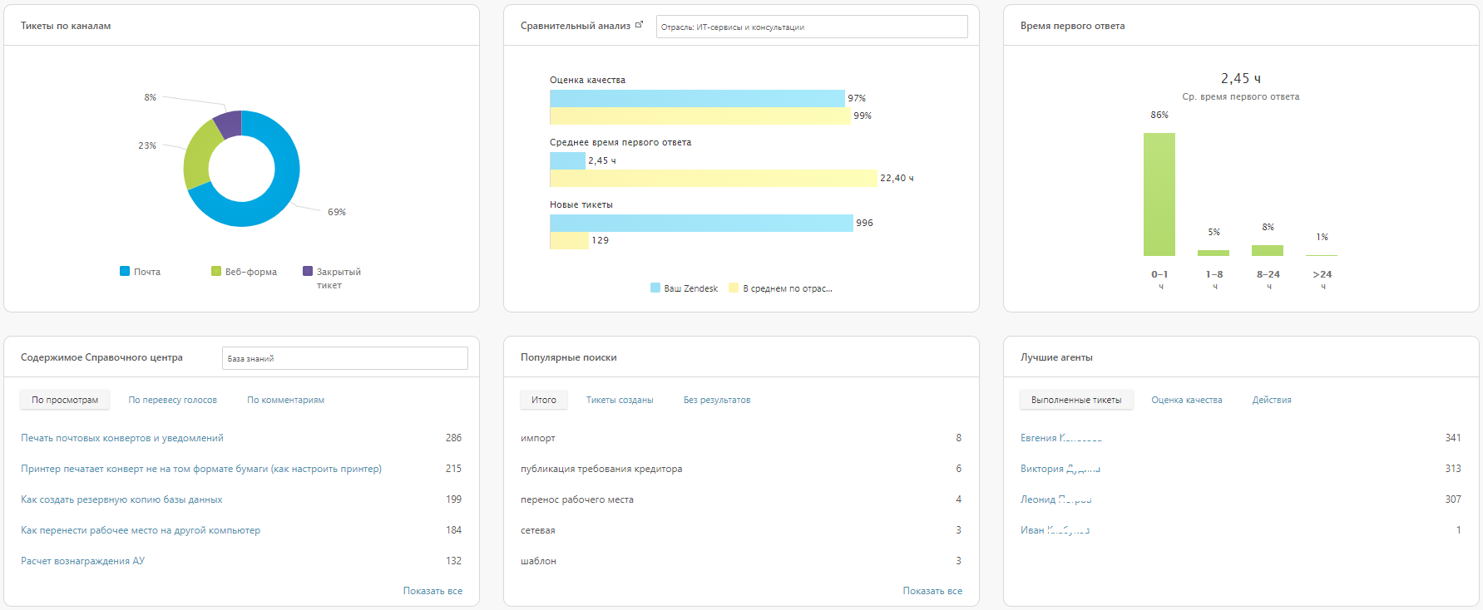
Task: Switch to the Тикеты созданы tab
Action: pos(620,400)
